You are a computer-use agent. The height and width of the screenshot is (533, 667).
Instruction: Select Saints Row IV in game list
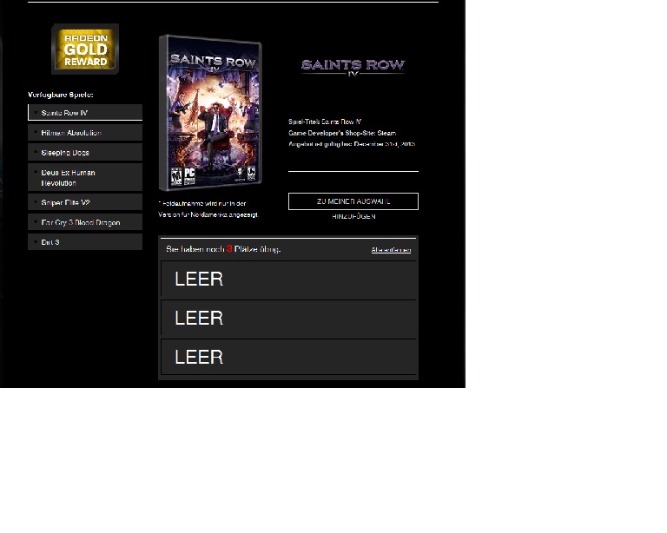tap(85, 113)
